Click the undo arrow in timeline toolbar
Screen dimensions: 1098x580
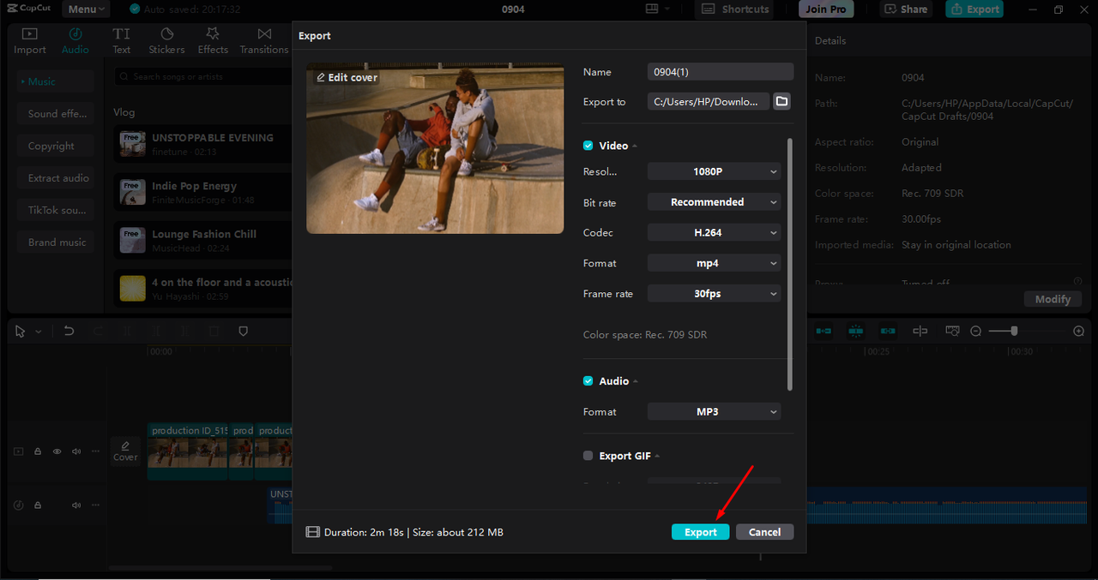[69, 331]
